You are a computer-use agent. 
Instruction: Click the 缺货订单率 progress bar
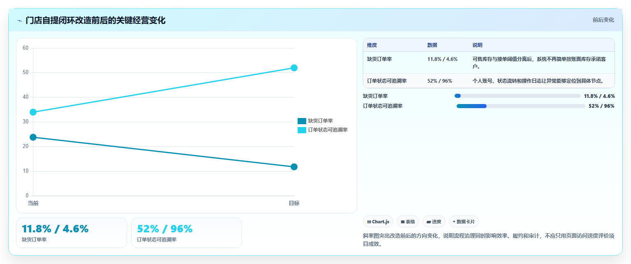(x=517, y=96)
